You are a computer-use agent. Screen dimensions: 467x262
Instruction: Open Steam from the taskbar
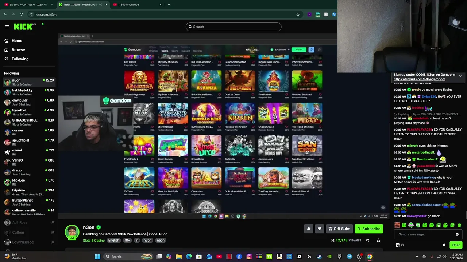tap(319, 257)
